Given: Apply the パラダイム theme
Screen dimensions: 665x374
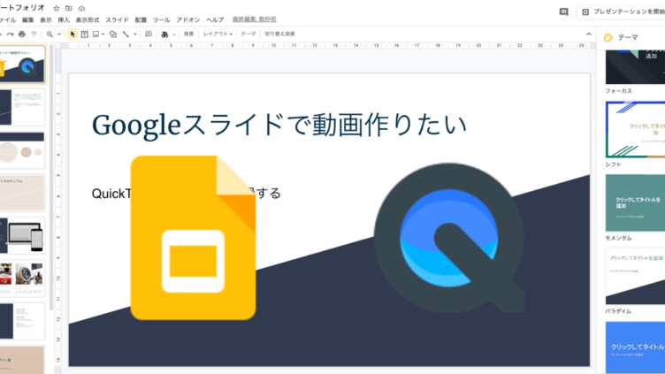Looking at the screenshot, I should pyautogui.click(x=635, y=276).
